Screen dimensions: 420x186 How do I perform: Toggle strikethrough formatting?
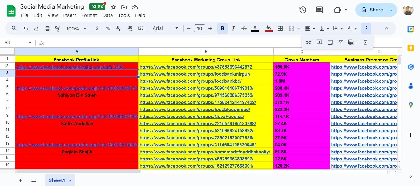pos(244,28)
